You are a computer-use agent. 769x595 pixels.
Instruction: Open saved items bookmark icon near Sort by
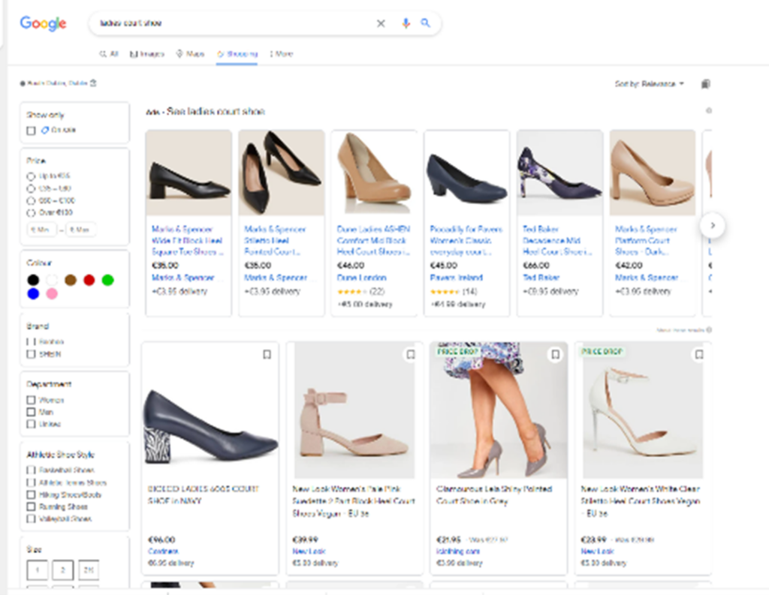(705, 84)
